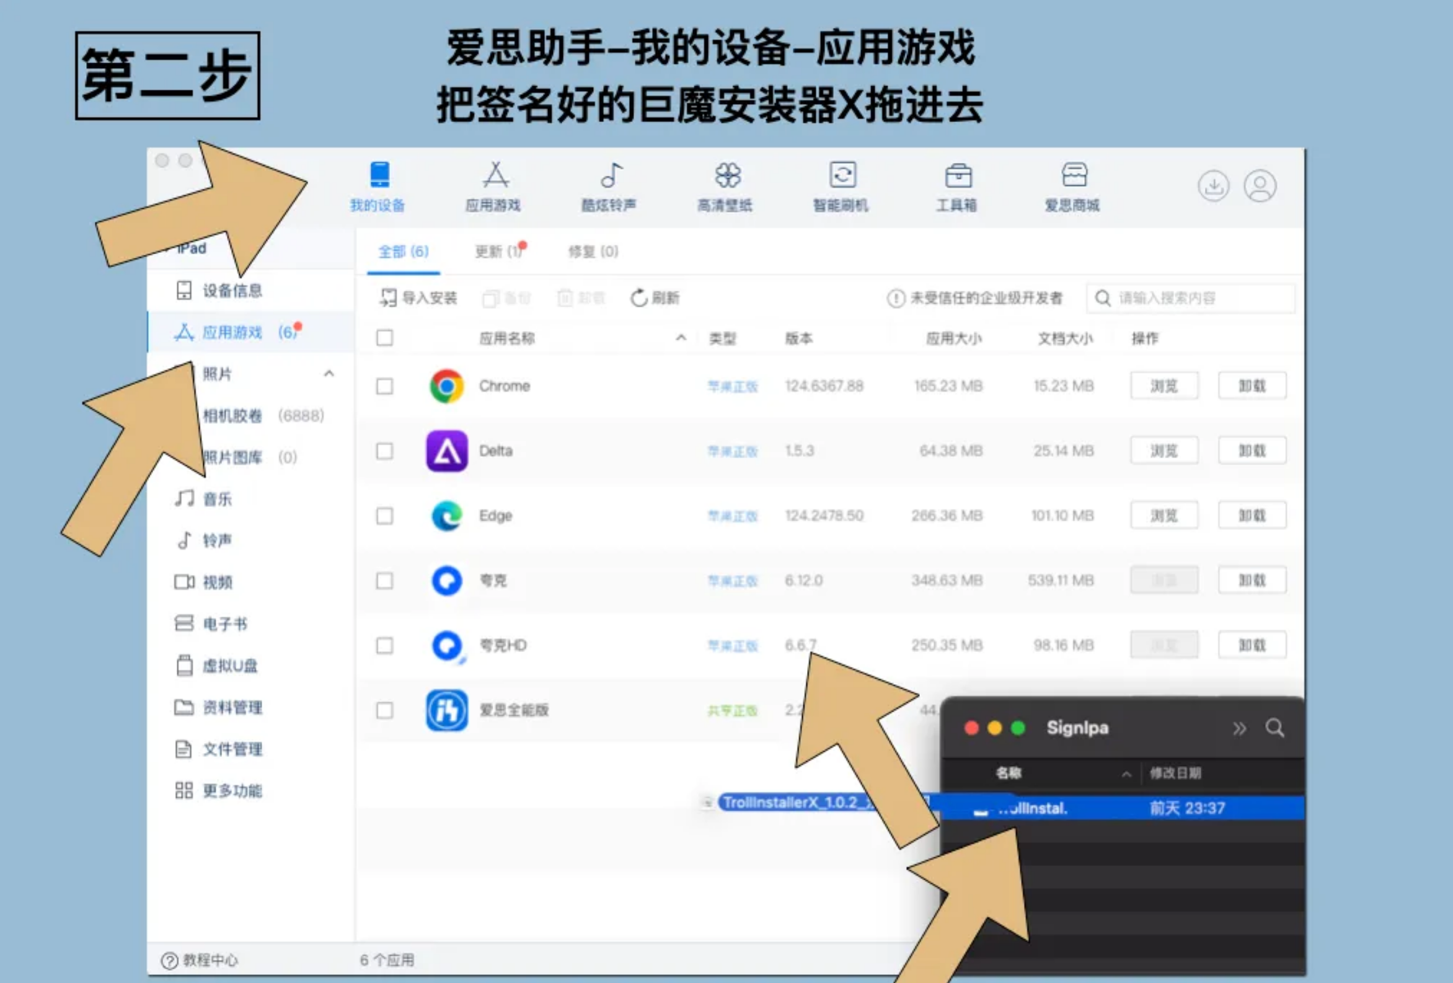Click the download manager icon

[x=1214, y=186]
